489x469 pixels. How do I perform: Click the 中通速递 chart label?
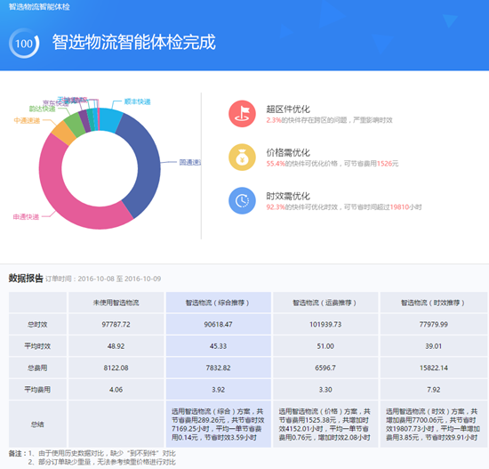(x=27, y=120)
